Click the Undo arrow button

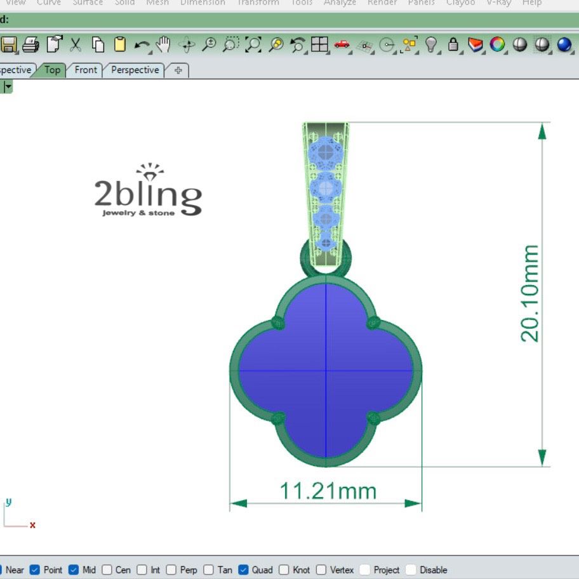[x=142, y=44]
